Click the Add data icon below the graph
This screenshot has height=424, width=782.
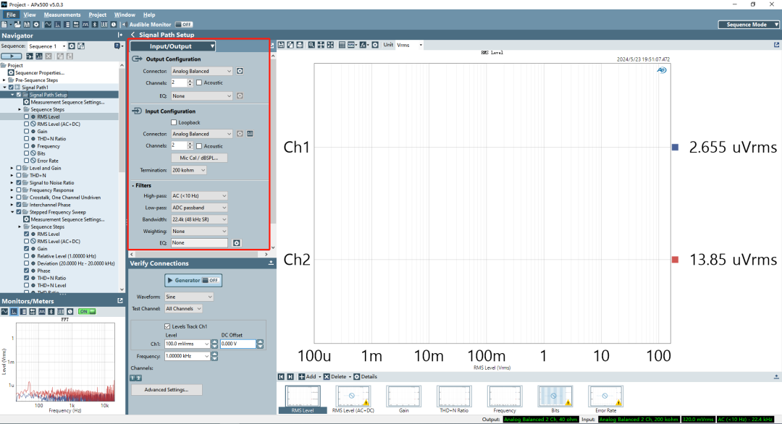tap(302, 376)
